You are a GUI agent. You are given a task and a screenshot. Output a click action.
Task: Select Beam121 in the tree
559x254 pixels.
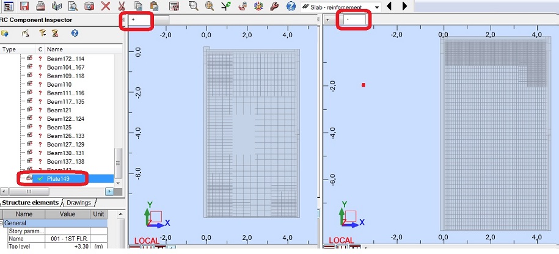click(59, 110)
